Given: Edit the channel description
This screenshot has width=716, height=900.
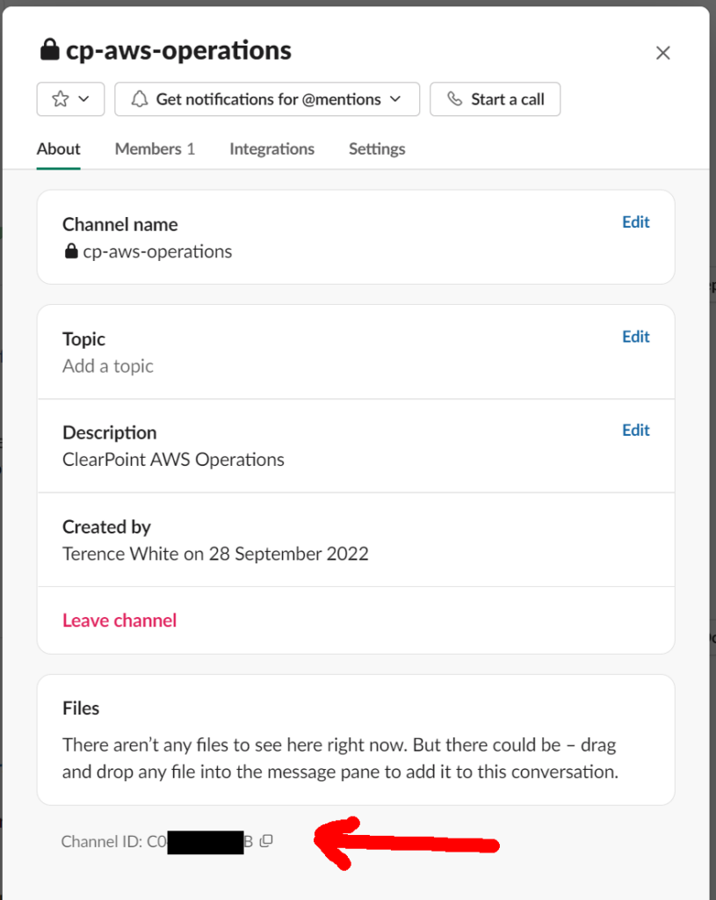Looking at the screenshot, I should [x=635, y=430].
